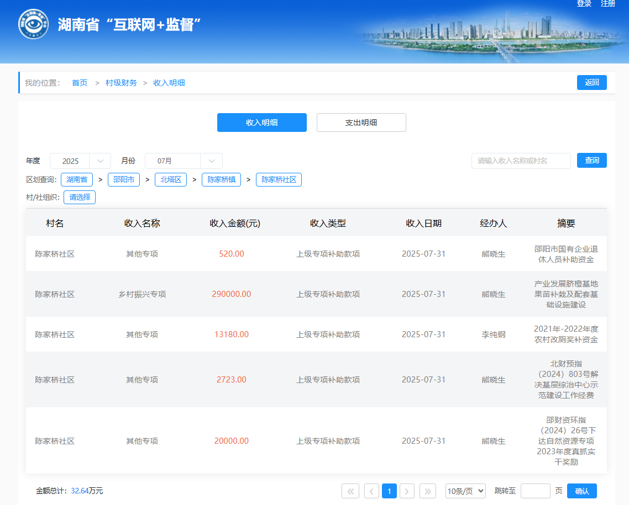
Task: Switch to the 支出明细 tab
Action: pyautogui.click(x=361, y=123)
